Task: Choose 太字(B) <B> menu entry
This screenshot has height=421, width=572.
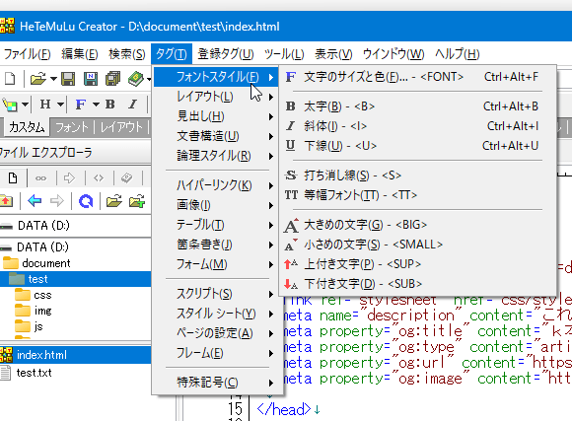Action: tap(418, 106)
